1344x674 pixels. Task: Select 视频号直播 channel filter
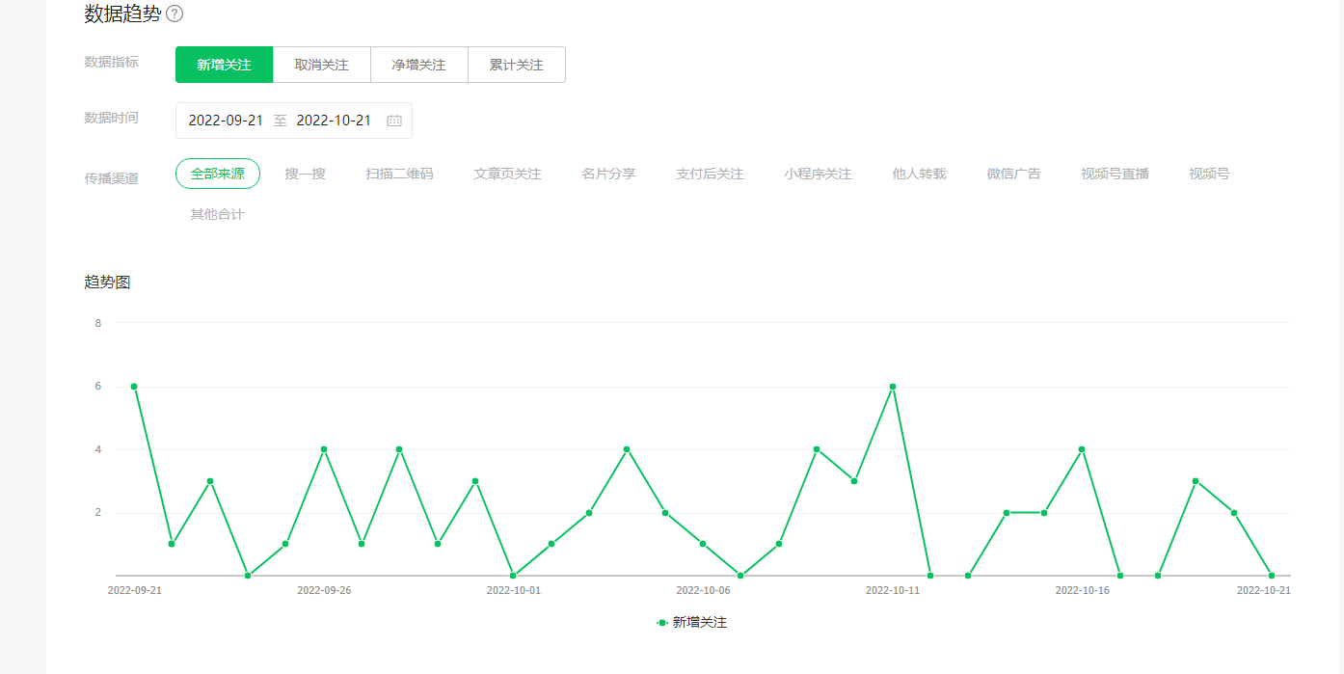1115,174
